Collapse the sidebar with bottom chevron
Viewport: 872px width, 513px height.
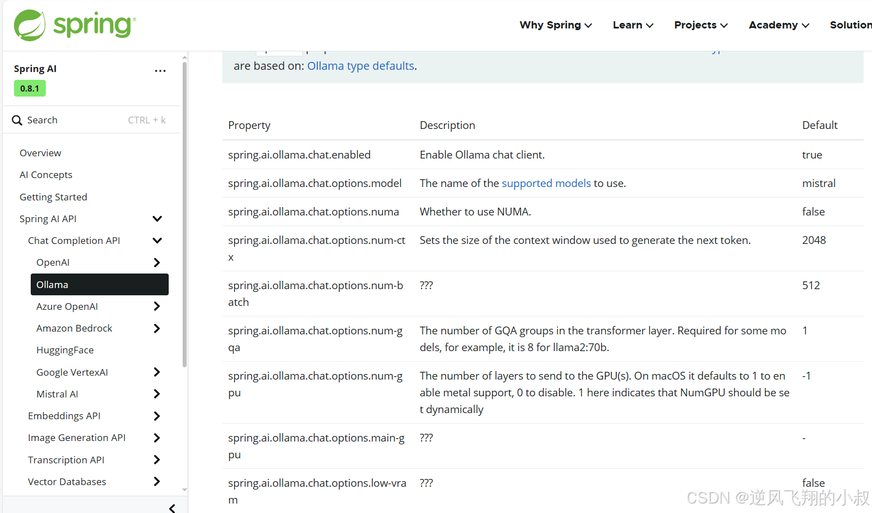point(172,507)
